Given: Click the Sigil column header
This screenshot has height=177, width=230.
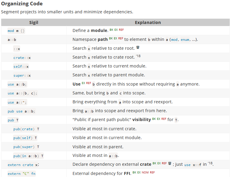Looking at the screenshot, I should pyautogui.click(x=34, y=22).
